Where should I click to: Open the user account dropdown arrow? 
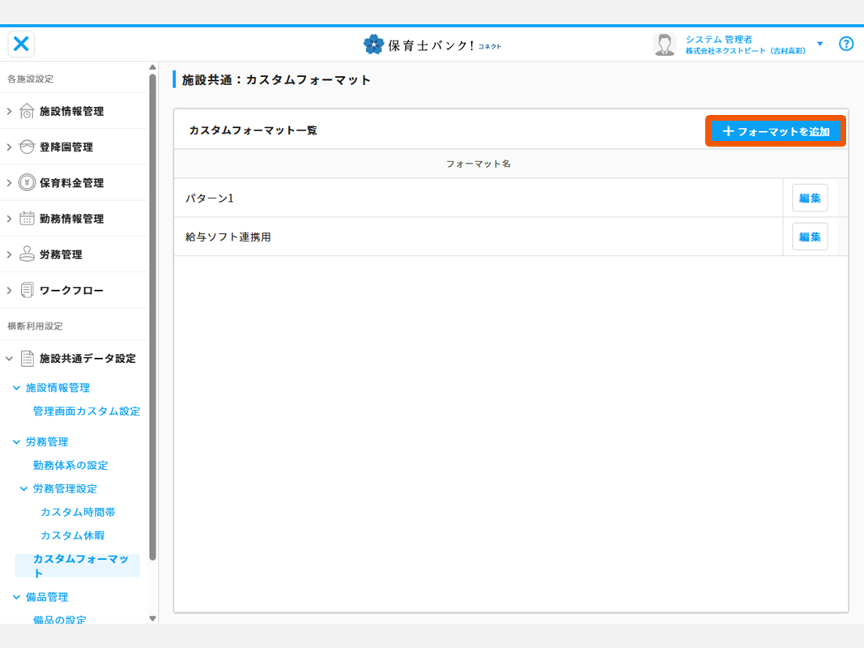coord(819,45)
